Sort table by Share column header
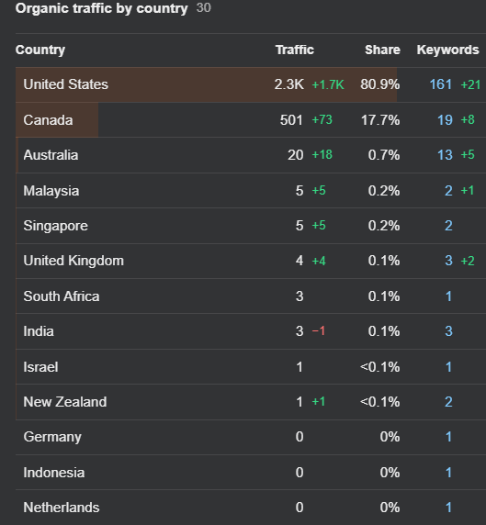The height and width of the screenshot is (525, 486). pos(382,50)
